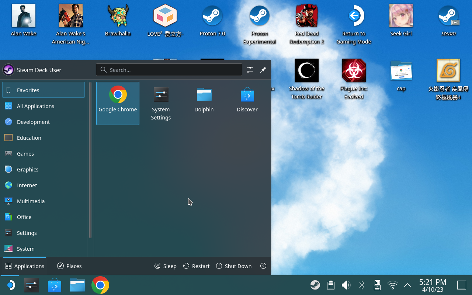Image resolution: width=472 pixels, height=295 pixels.
Task: Open the Development category
Action: 44,122
